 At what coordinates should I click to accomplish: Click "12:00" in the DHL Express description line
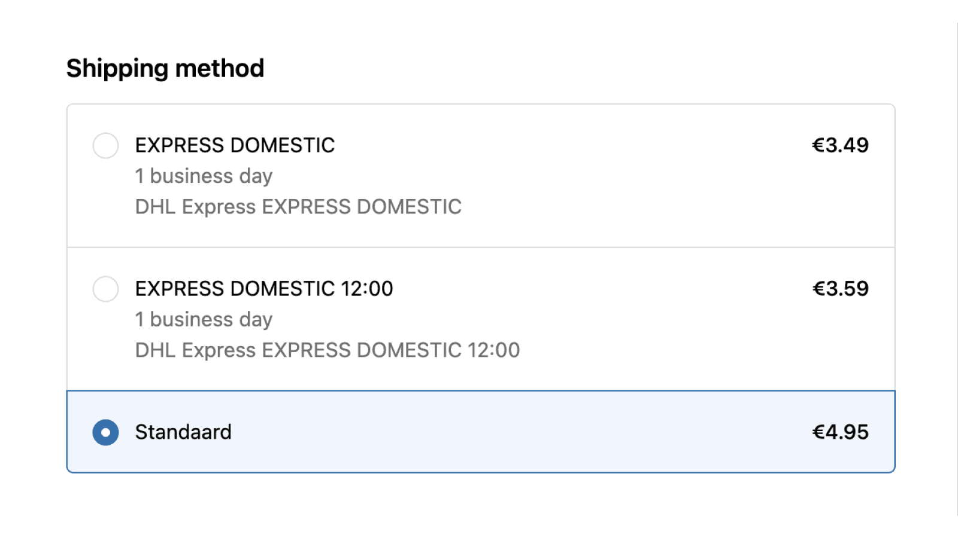tap(493, 350)
